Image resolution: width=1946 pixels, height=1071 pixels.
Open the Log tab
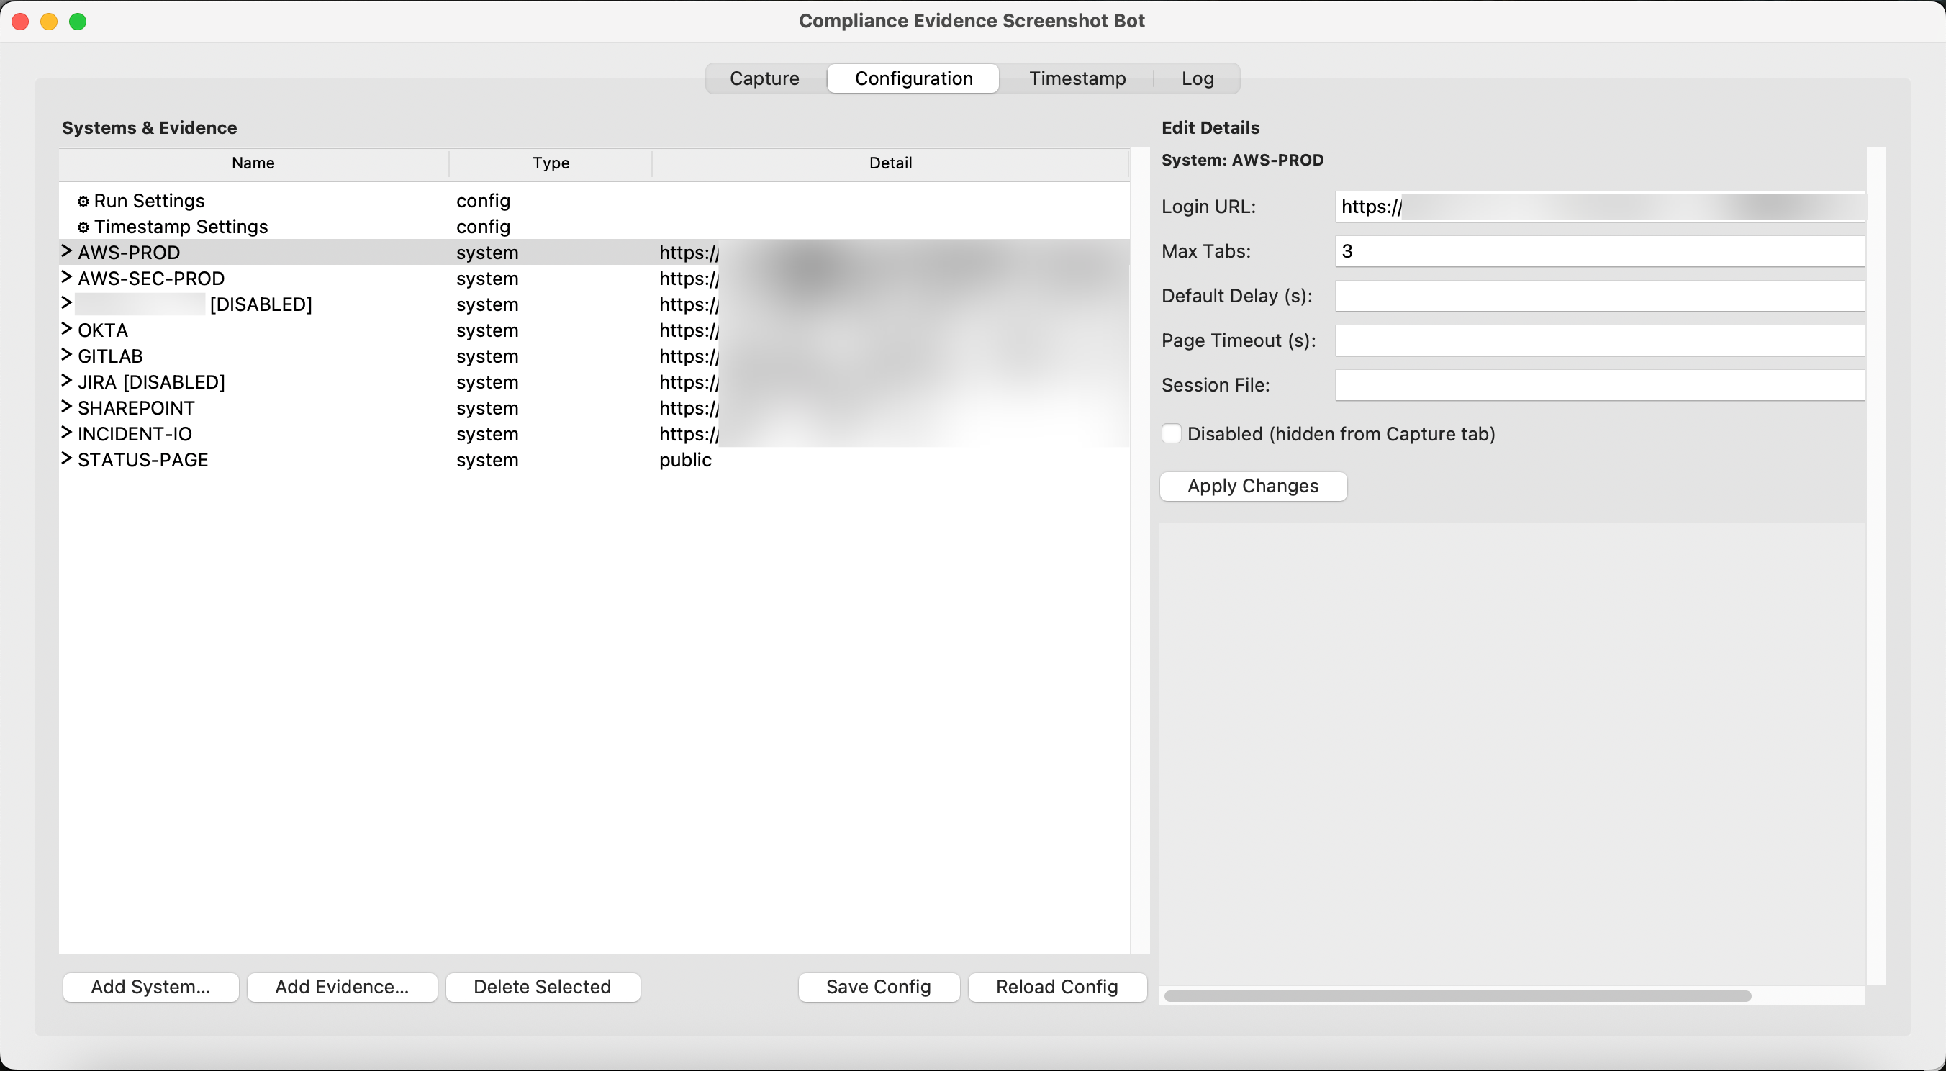click(1197, 78)
